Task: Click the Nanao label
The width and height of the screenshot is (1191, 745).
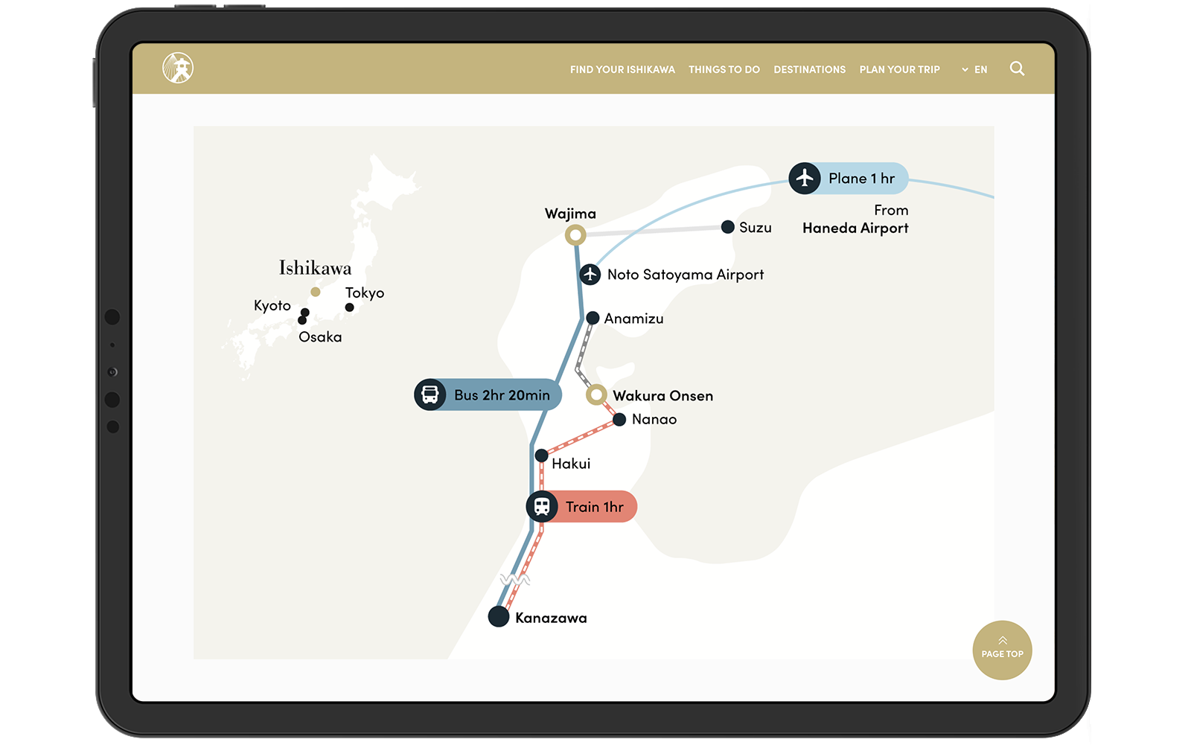Action: (x=654, y=419)
